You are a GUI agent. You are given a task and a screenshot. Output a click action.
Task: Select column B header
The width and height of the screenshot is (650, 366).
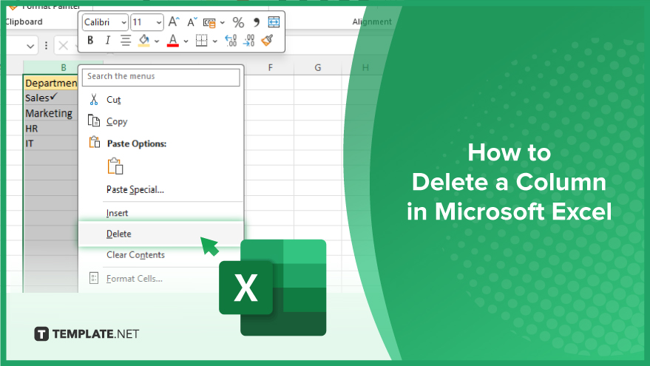tap(64, 67)
